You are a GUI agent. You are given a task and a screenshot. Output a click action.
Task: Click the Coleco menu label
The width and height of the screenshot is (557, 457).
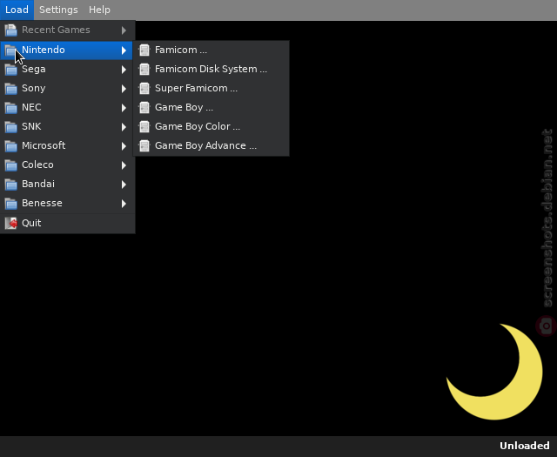point(37,165)
